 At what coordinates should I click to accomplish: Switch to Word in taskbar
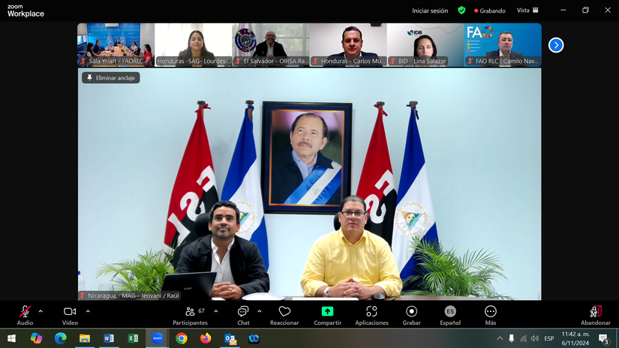[x=109, y=338]
